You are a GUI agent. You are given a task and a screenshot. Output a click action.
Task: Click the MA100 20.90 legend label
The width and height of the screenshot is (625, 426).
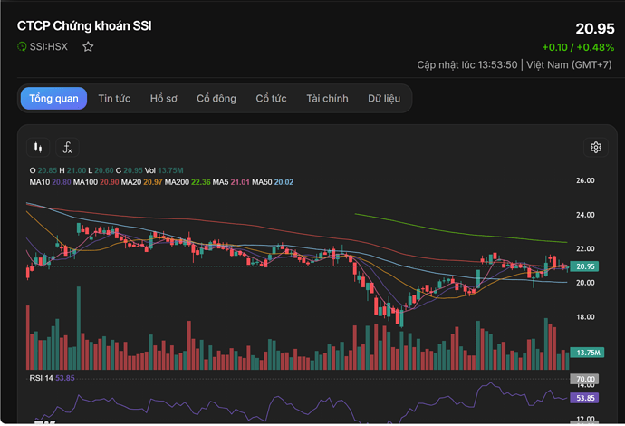tap(96, 182)
